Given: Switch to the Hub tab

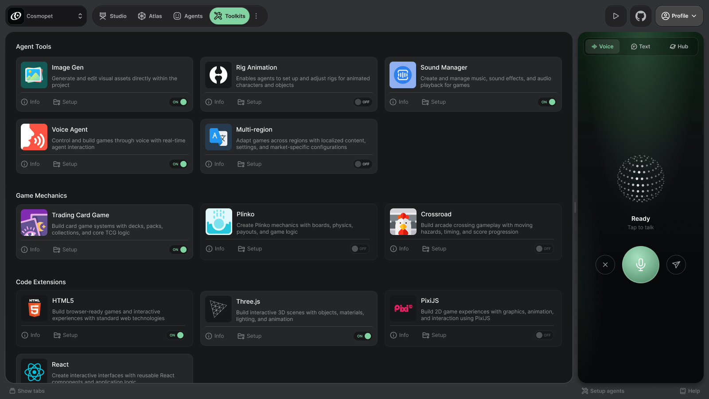Looking at the screenshot, I should tap(679, 47).
